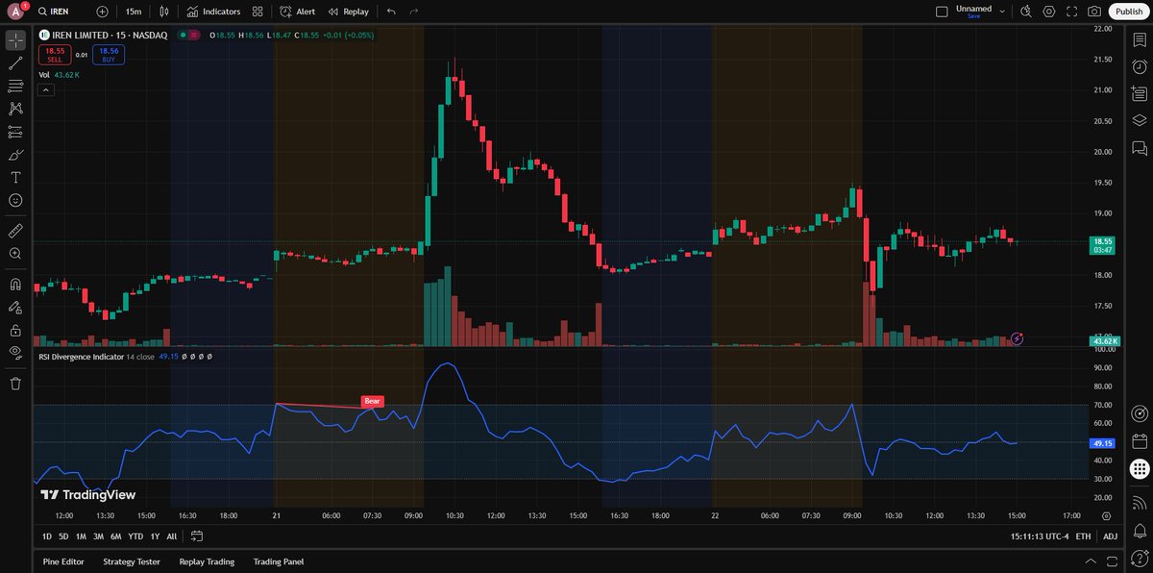The height and width of the screenshot is (573, 1153).
Task: Click the 18.56 BUY button
Action: pos(108,55)
